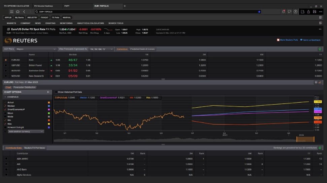Click the Median blue color swatch
The image size is (327, 183).
(x=49, y=106)
